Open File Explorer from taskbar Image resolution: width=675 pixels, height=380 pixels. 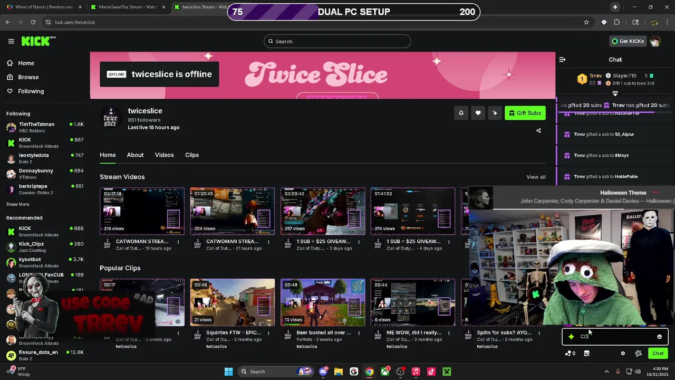click(339, 372)
